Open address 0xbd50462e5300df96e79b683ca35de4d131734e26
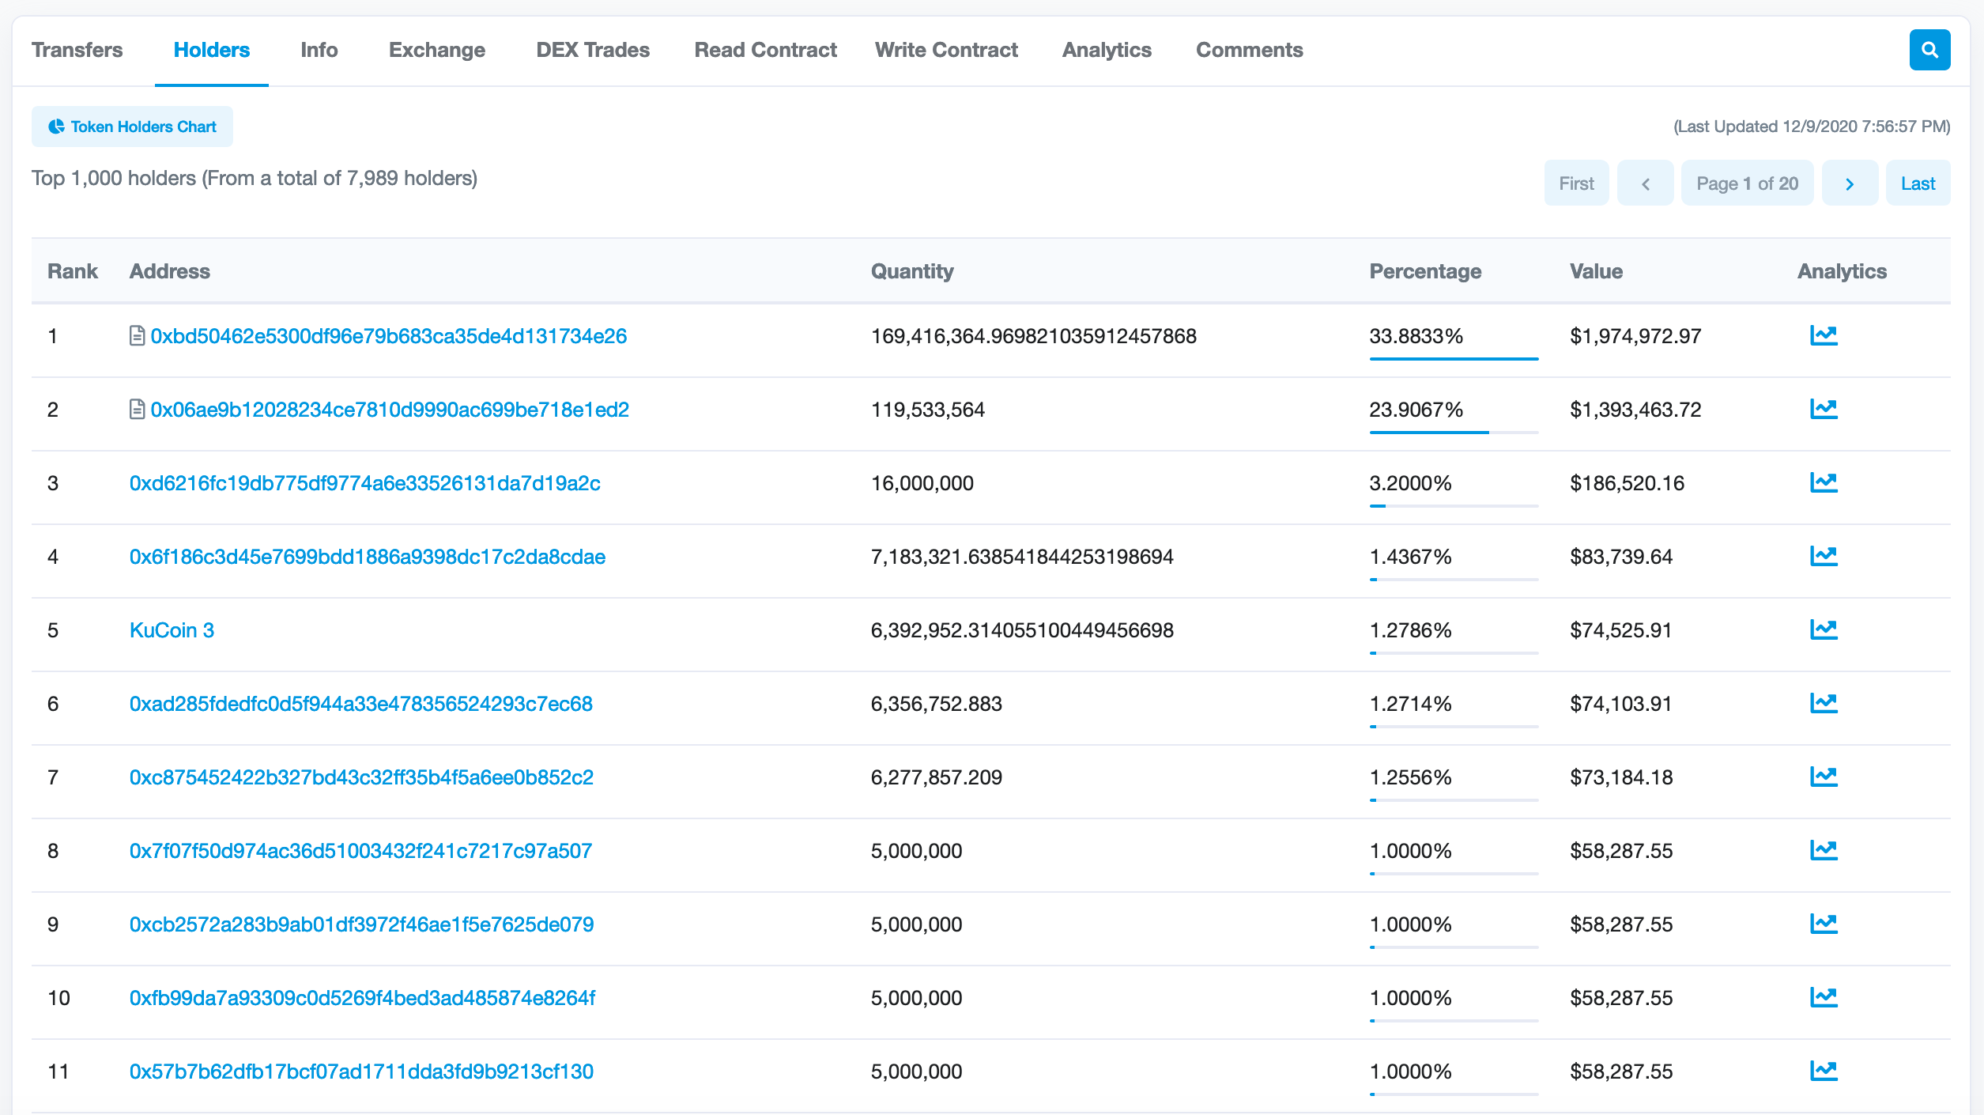1984x1115 pixels. point(389,336)
